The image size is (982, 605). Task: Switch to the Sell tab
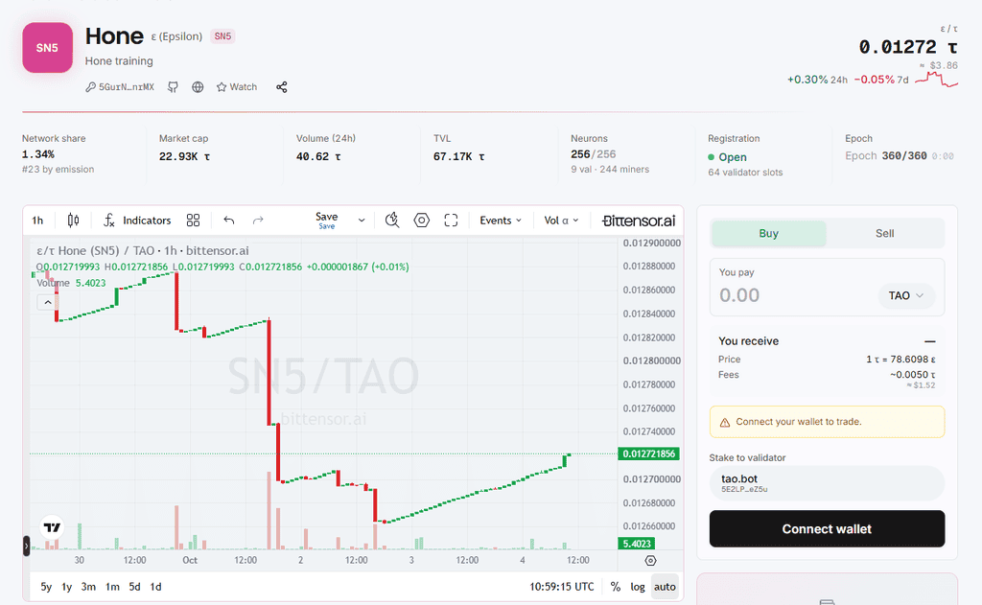(884, 234)
